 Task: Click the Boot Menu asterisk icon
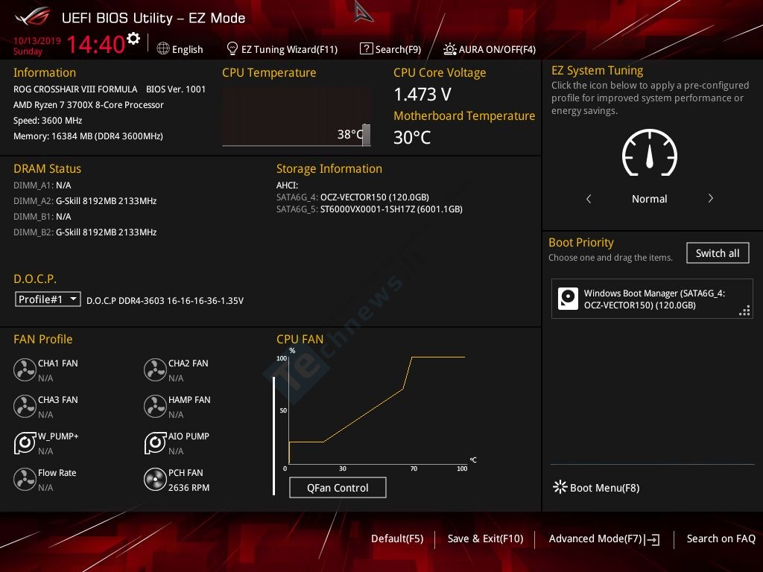(560, 487)
